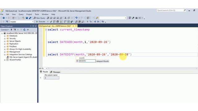Execute the current SQL query

(x=41, y=22)
